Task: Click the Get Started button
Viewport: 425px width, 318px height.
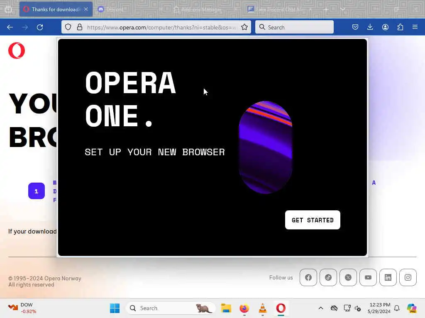Action: (313, 220)
